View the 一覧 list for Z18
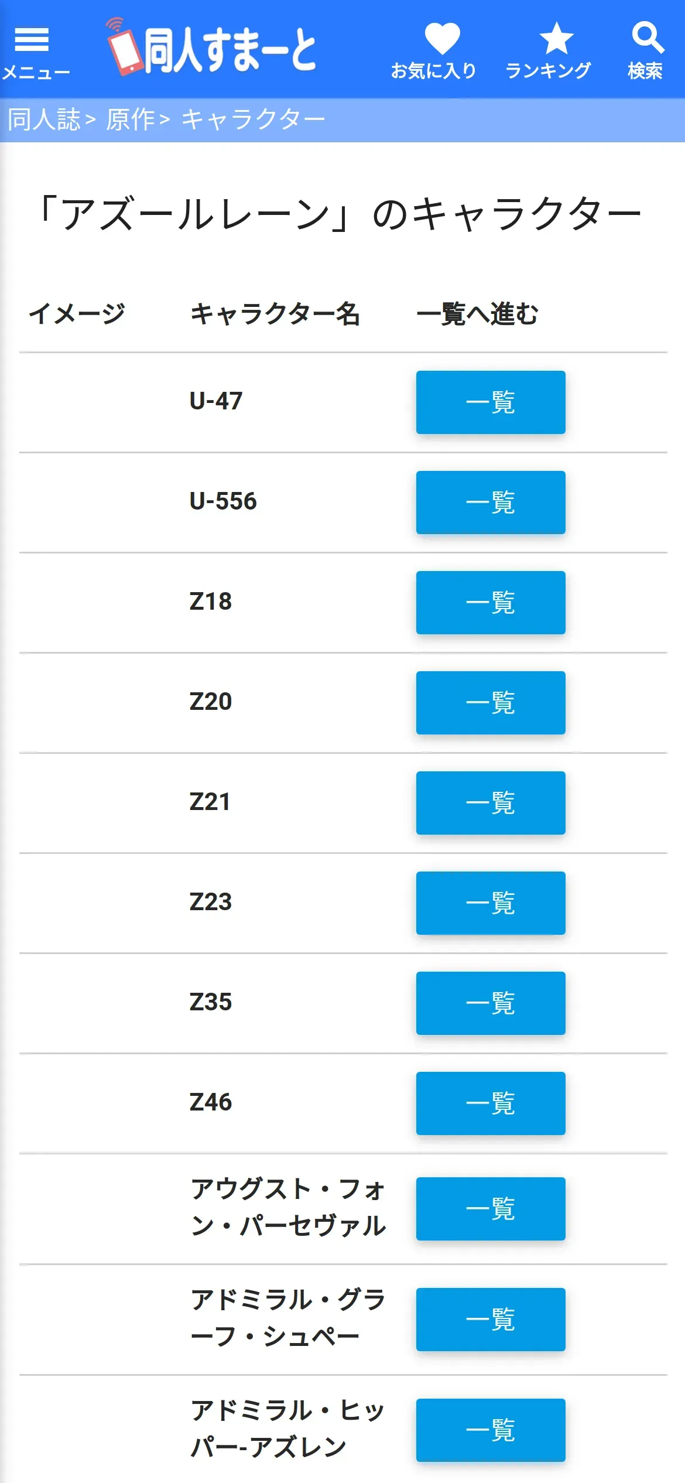 point(491,603)
